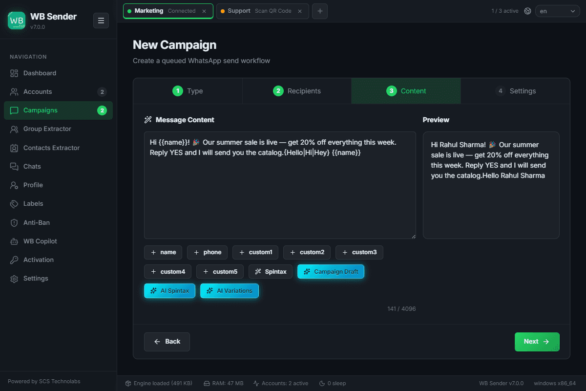Click the Chats bubbles icon
Image resolution: width=586 pixels, height=391 pixels.
14,167
